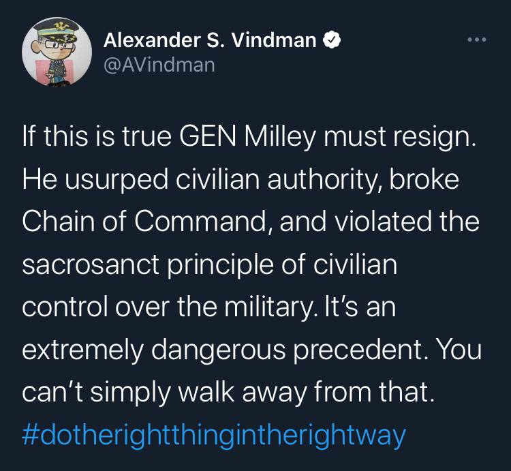Open the #dotherightthingintherightway hashtag
The width and height of the screenshot is (511, 471).
(x=213, y=434)
